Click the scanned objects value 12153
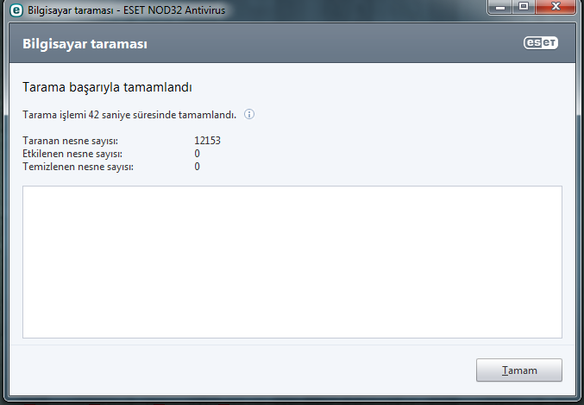This screenshot has height=405, width=584. tap(207, 141)
